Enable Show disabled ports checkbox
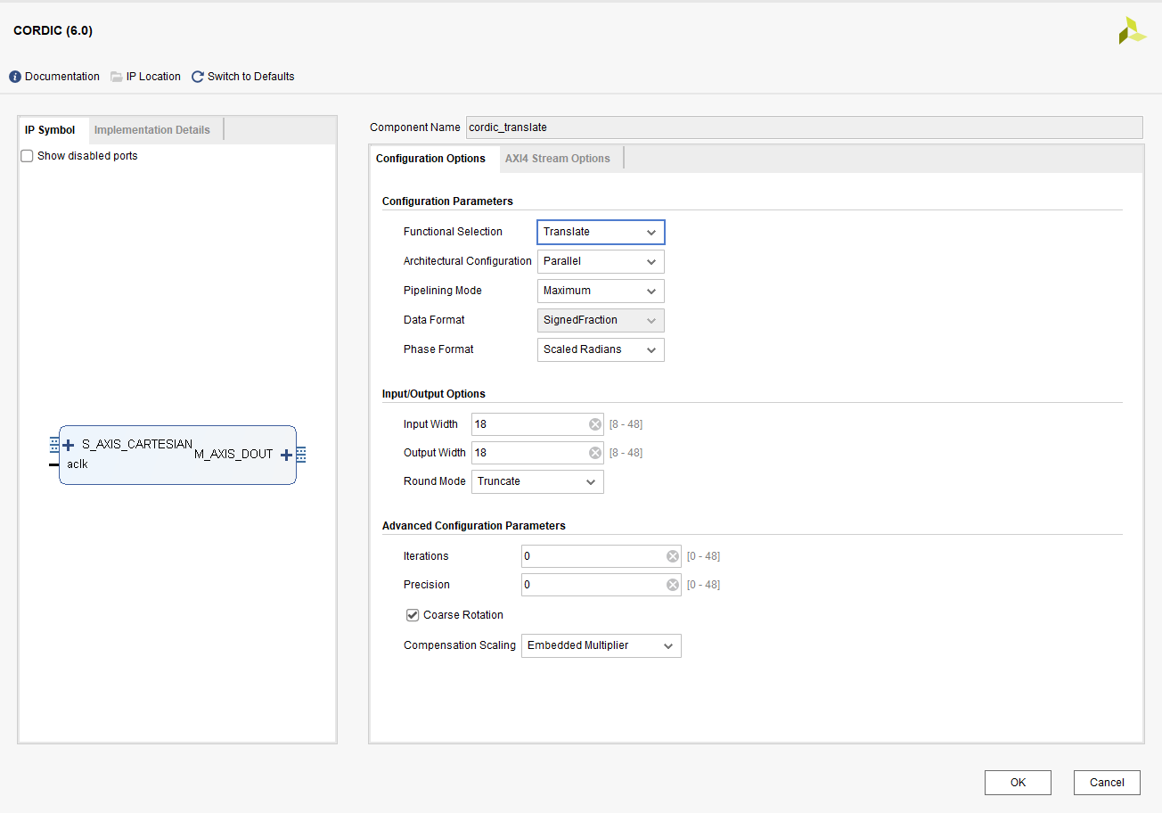Screen dimensions: 1162x813 click(x=28, y=156)
